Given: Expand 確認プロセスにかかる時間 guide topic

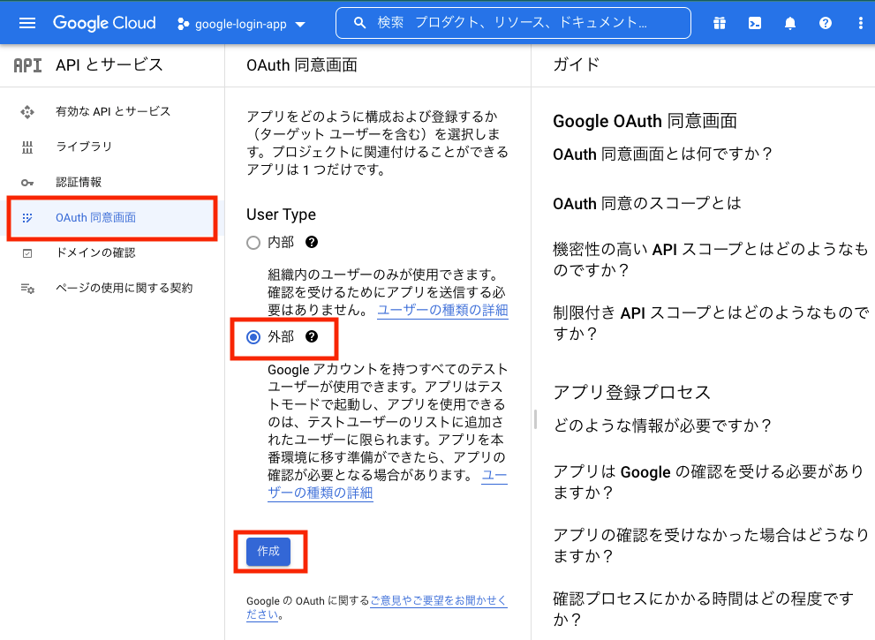Looking at the screenshot, I should (703, 609).
